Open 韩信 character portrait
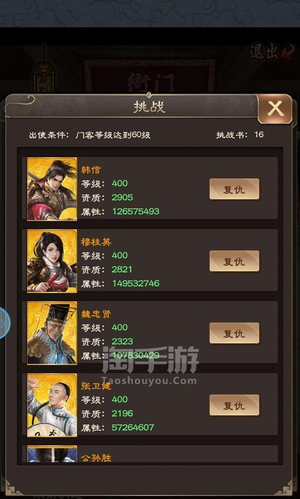This screenshot has height=499, width=300. pyautogui.click(x=52, y=189)
